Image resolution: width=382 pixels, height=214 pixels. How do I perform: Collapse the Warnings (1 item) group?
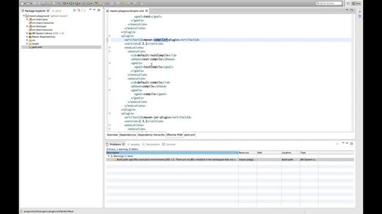(x=109, y=156)
